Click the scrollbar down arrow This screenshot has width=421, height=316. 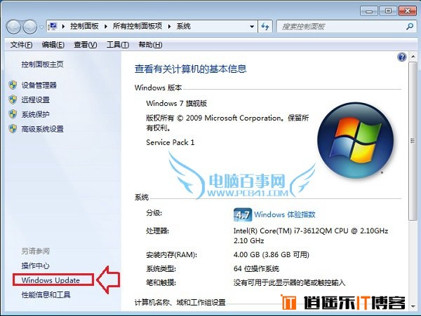click(x=413, y=305)
